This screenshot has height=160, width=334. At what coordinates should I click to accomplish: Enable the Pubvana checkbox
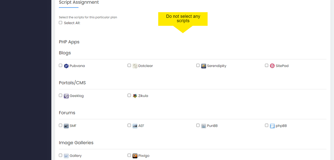tap(60, 65)
